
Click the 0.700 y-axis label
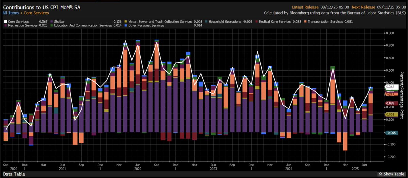pyautogui.click(x=390, y=45)
